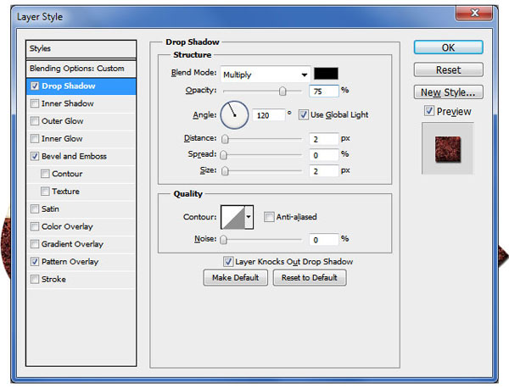Screen dimensions: 509x389
Task: Toggle the Use Global Light checkbox
Action: (x=304, y=114)
